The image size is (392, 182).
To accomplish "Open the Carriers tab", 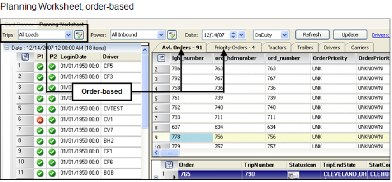I will [x=359, y=48].
